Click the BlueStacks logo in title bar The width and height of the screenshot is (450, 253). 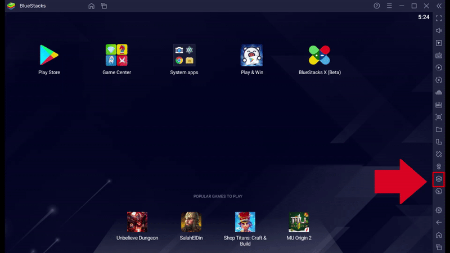pyautogui.click(x=11, y=6)
